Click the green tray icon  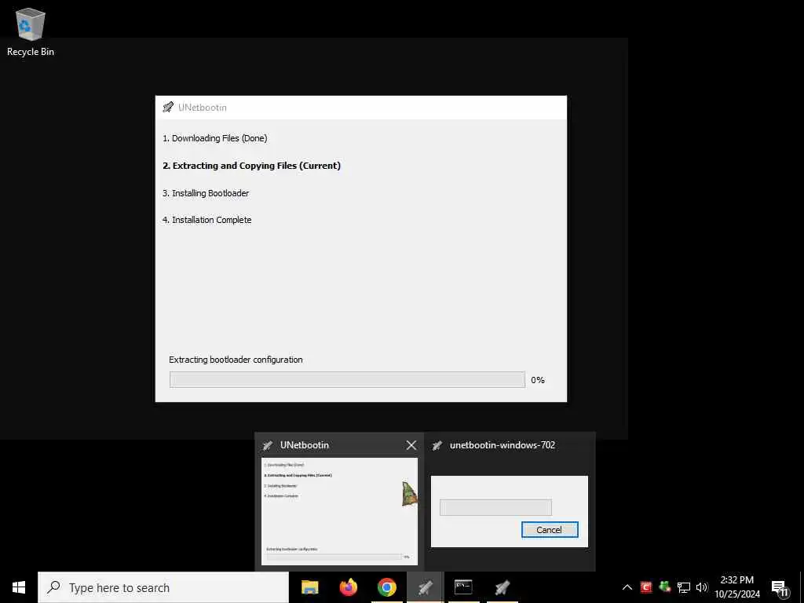pos(665,587)
